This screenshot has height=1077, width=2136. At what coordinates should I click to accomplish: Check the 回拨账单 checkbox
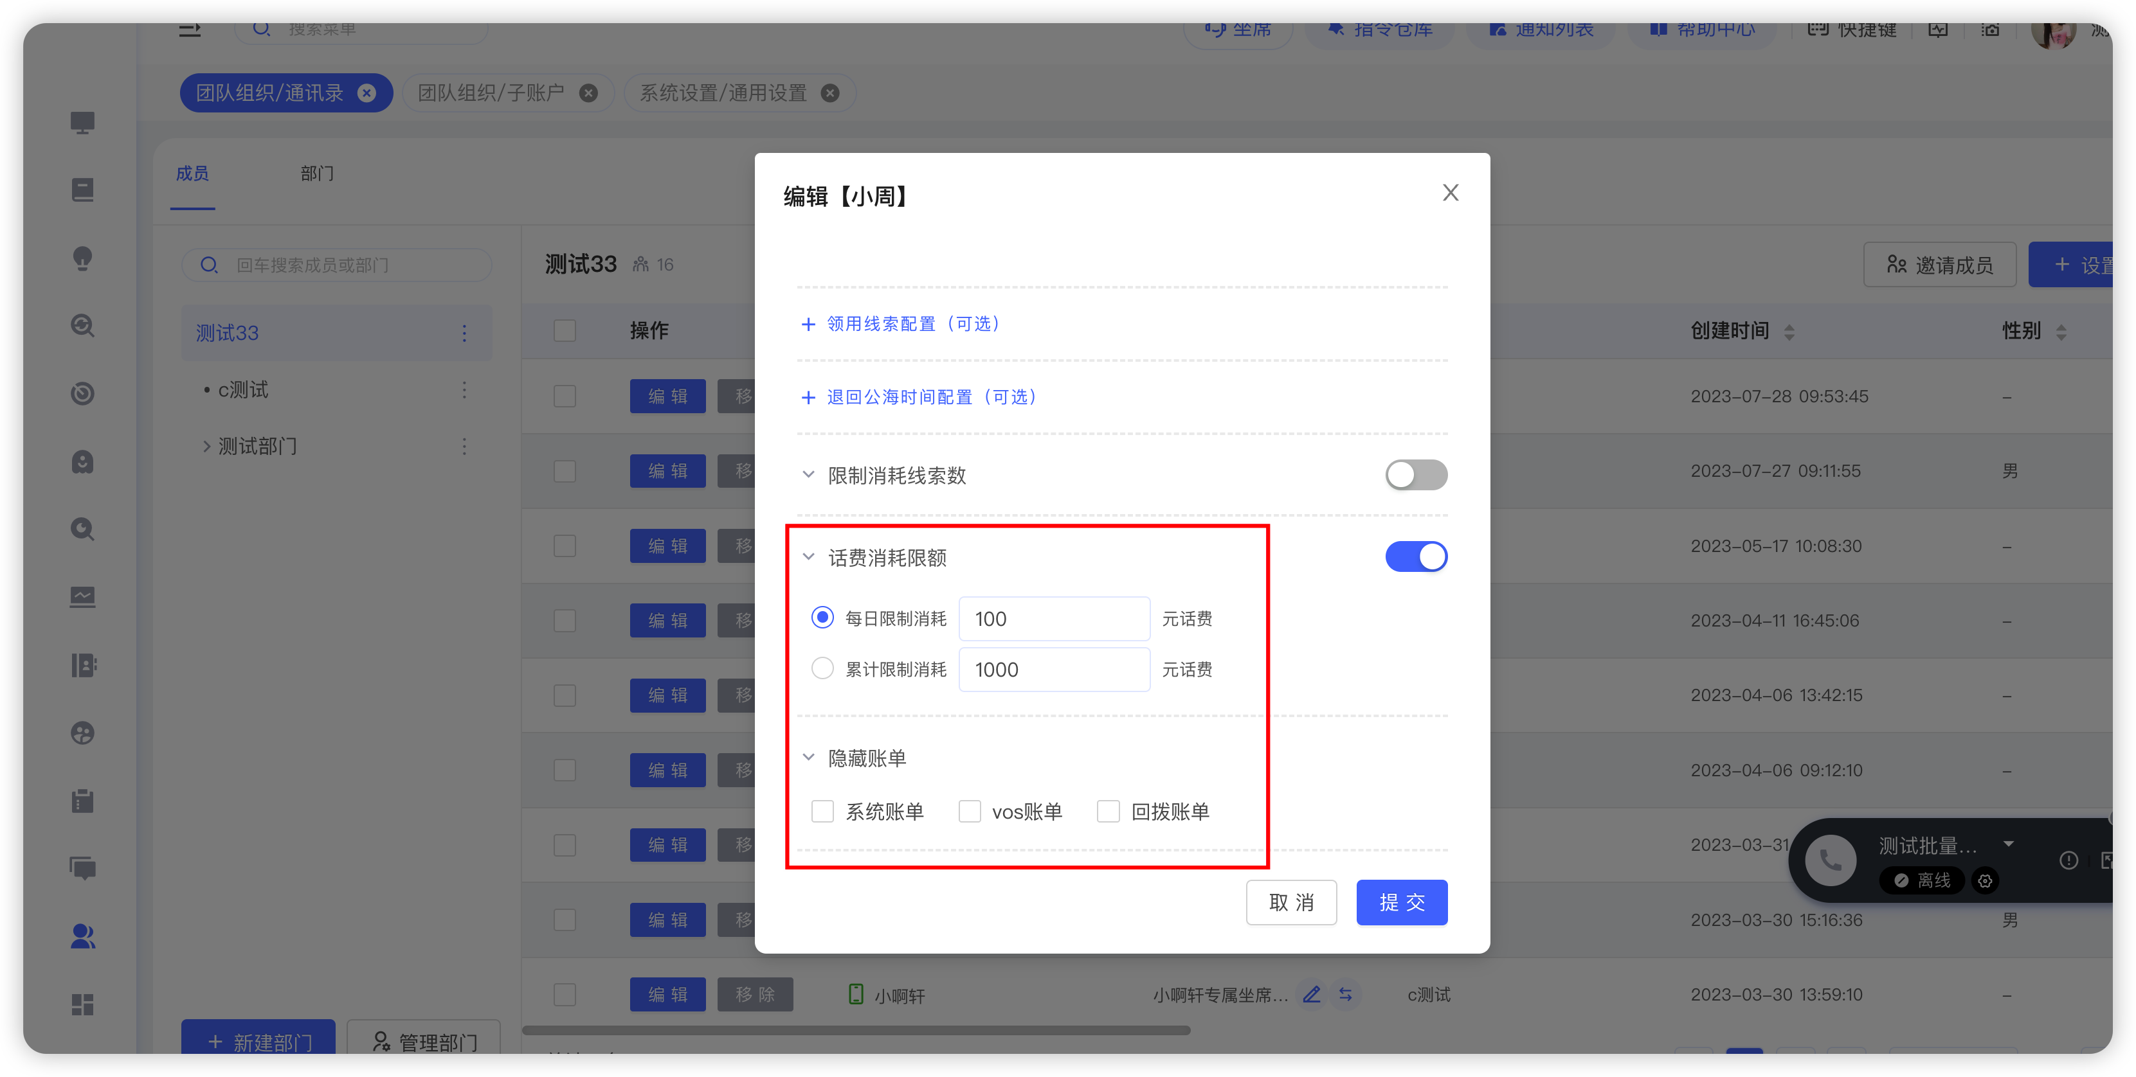(x=1108, y=811)
